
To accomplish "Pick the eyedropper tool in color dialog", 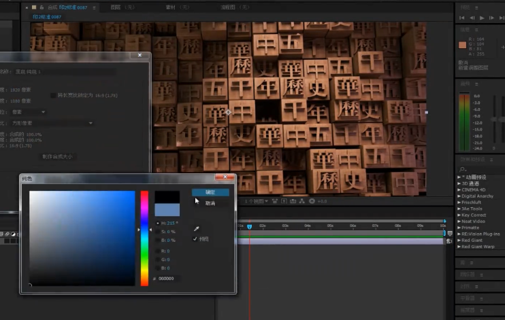I will tap(197, 229).
